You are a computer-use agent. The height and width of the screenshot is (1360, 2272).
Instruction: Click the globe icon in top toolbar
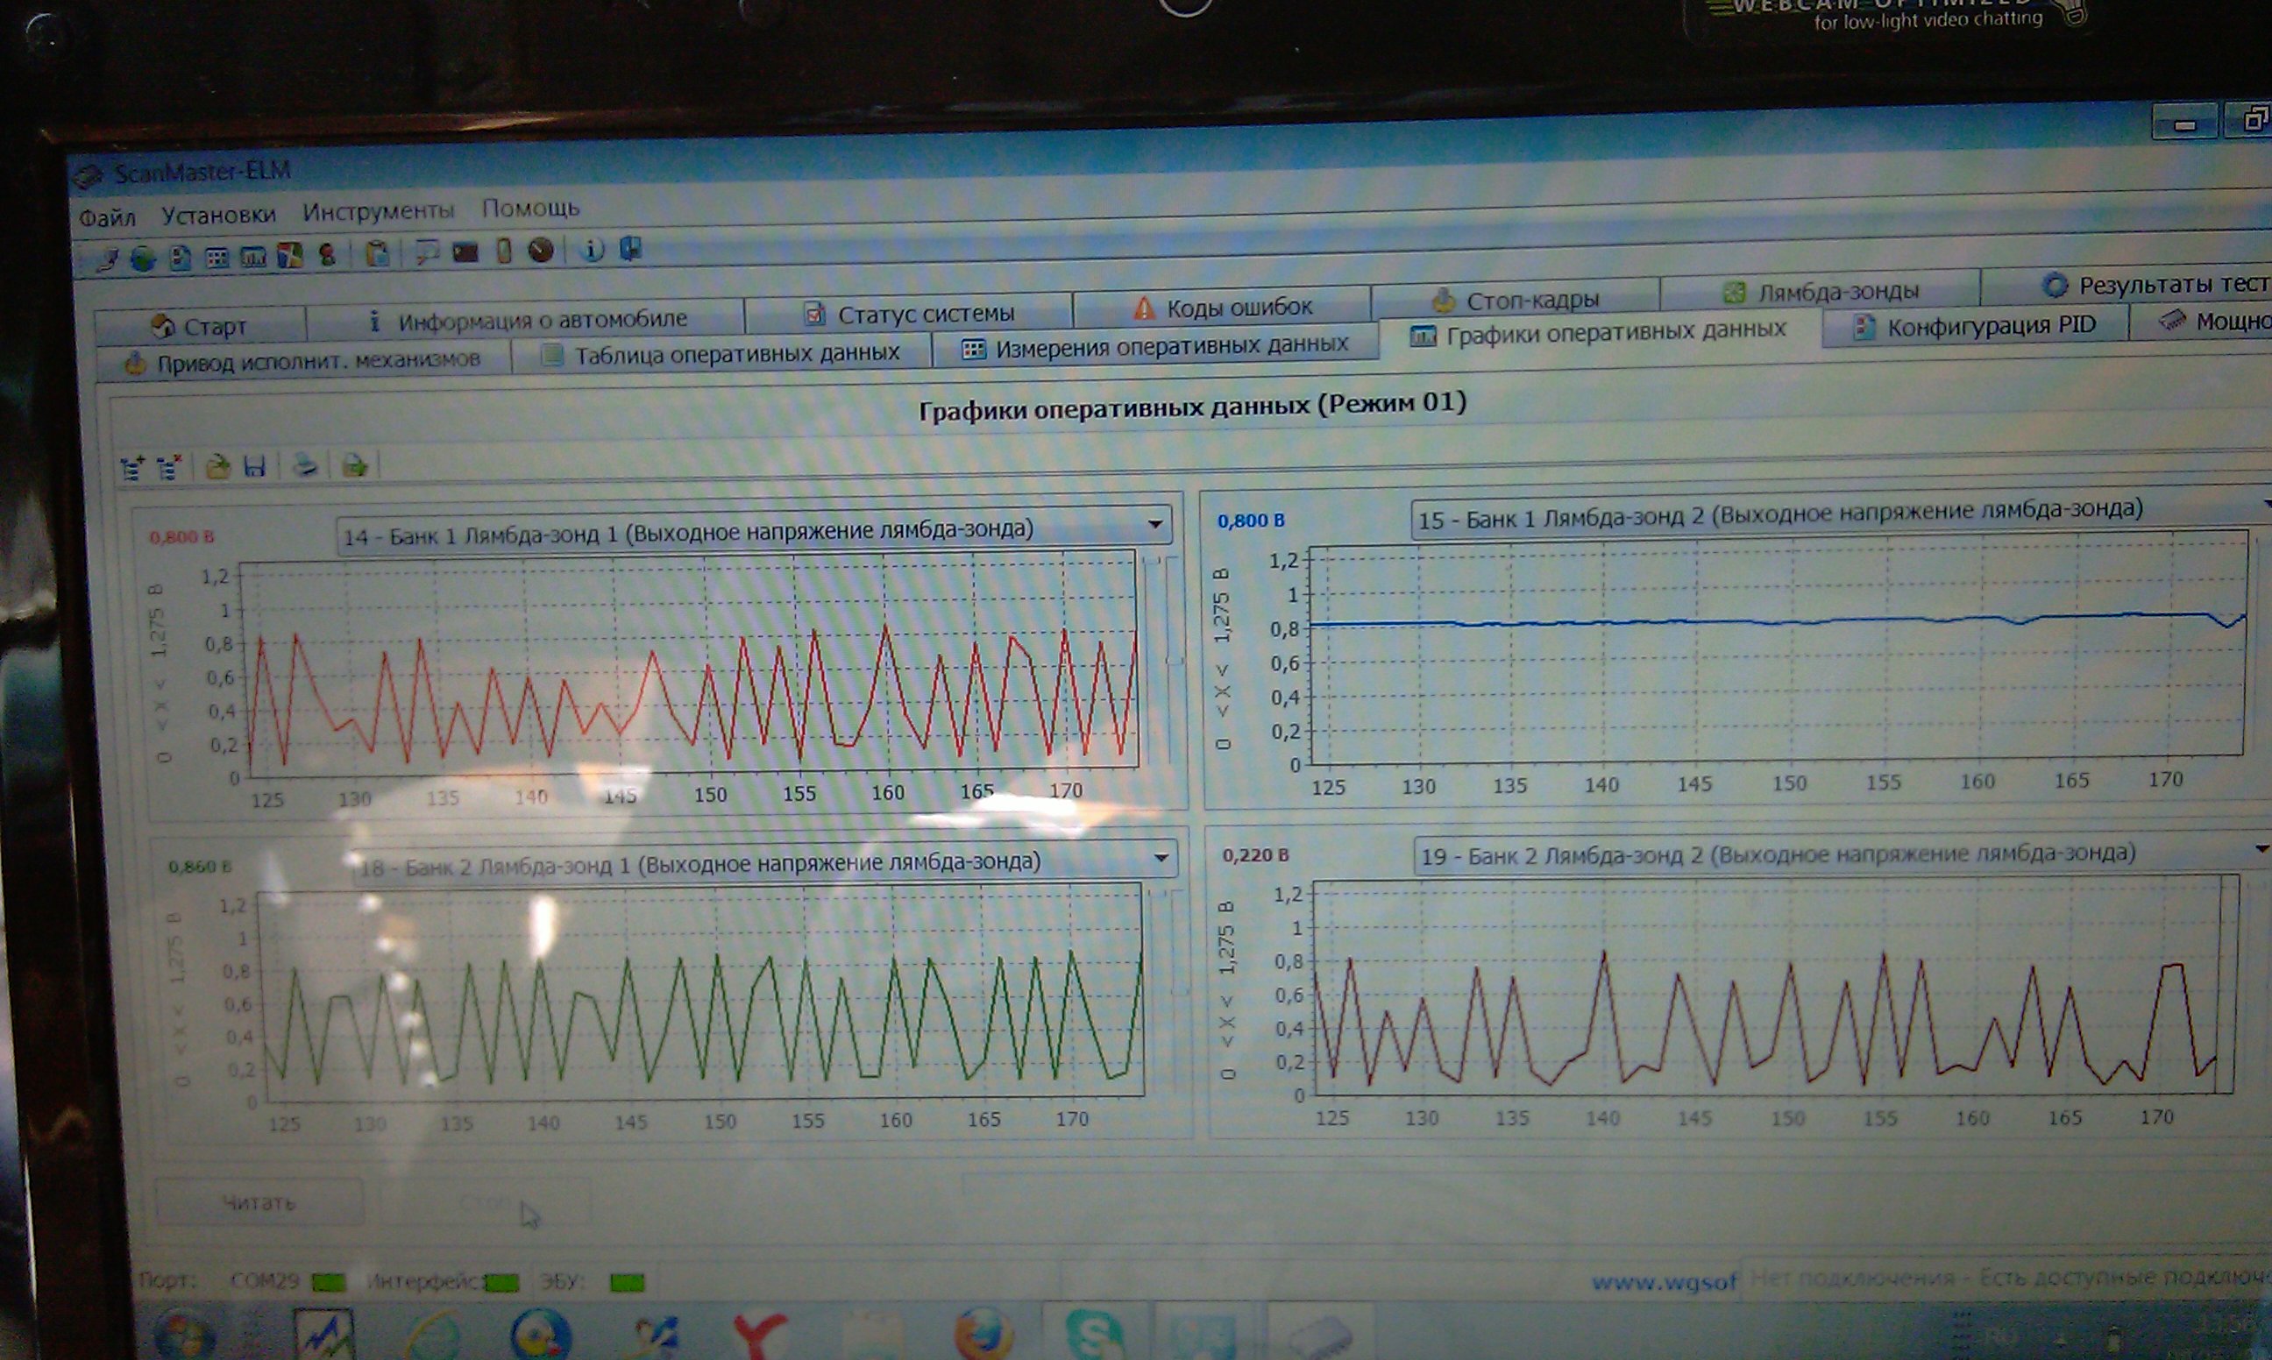[x=143, y=259]
